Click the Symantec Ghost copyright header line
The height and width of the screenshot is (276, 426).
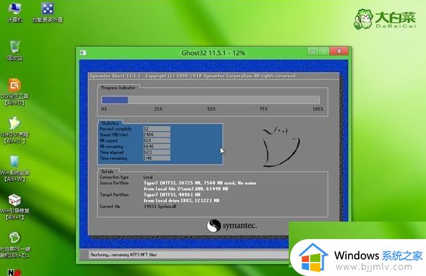click(193, 76)
